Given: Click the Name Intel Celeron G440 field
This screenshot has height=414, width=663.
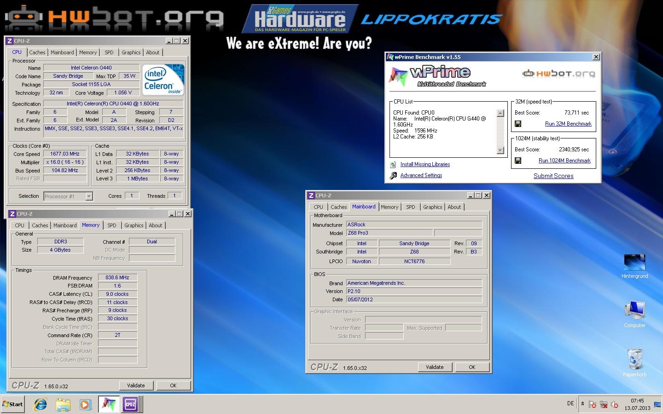Looking at the screenshot, I should click(91, 68).
